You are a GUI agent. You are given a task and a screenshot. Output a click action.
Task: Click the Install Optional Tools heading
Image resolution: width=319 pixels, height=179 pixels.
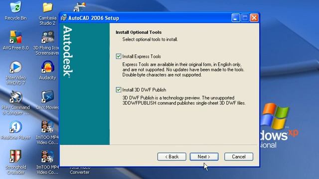139,32
